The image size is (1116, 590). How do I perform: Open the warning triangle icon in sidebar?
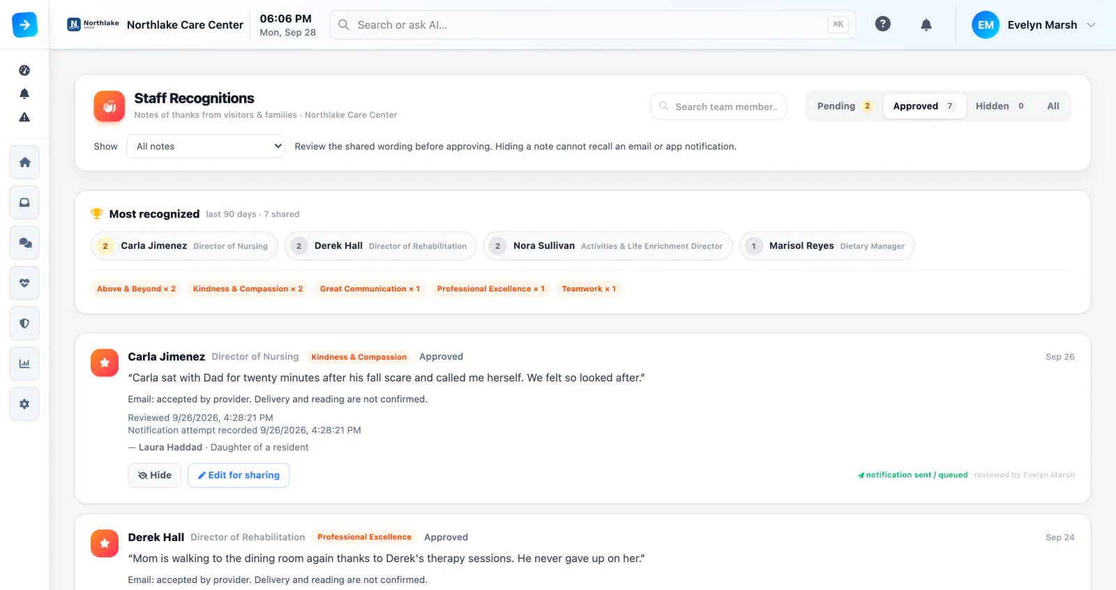24,117
